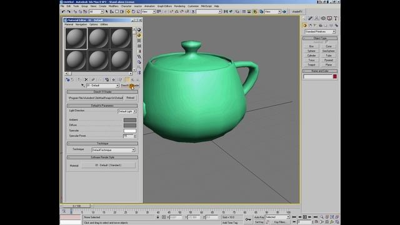Click the material type button next to name
Screen dimensions: 400x225
pos(130,86)
